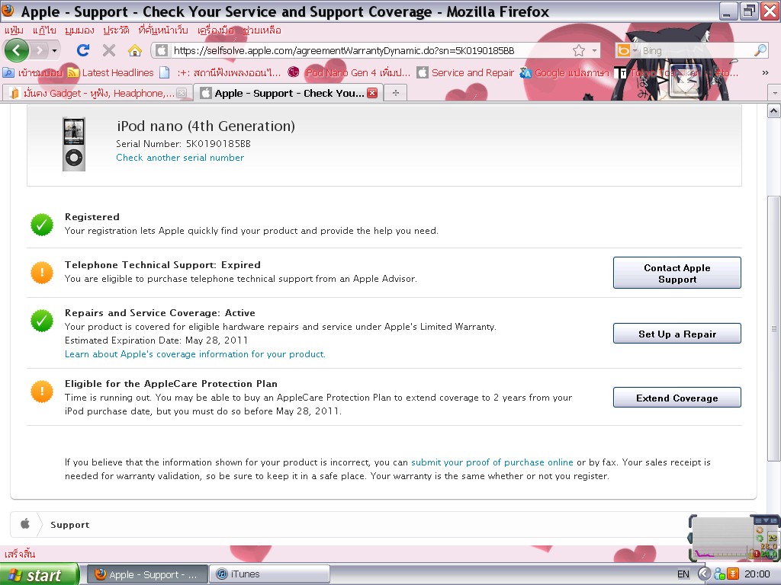Image resolution: width=781 pixels, height=585 pixels.
Task: Click the browser Back button
Action: click(17, 50)
